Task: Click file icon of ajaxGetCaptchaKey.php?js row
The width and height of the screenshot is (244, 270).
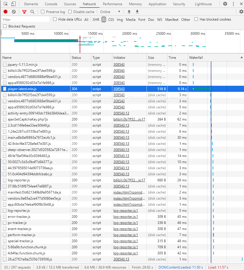Action: coord(5,119)
